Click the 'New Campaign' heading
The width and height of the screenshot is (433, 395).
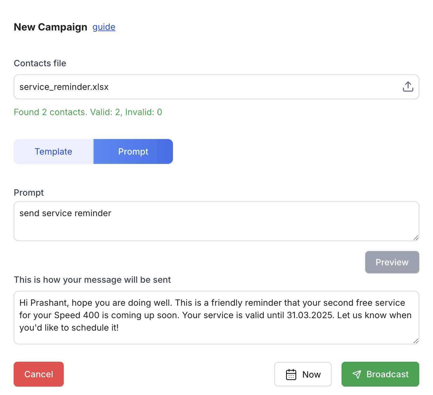coord(51,27)
